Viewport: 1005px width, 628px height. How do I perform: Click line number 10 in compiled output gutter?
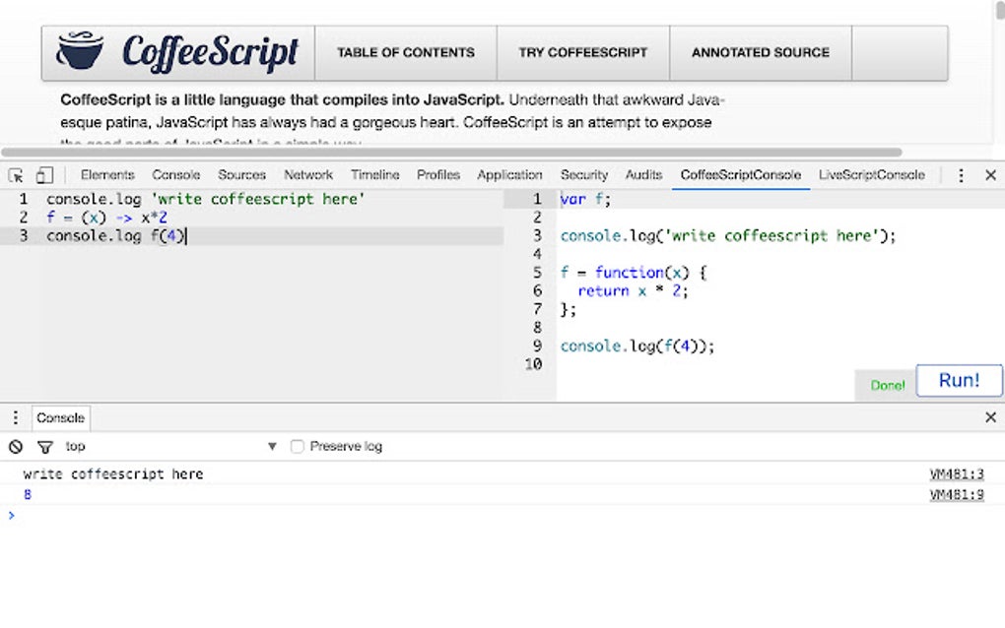click(x=533, y=364)
